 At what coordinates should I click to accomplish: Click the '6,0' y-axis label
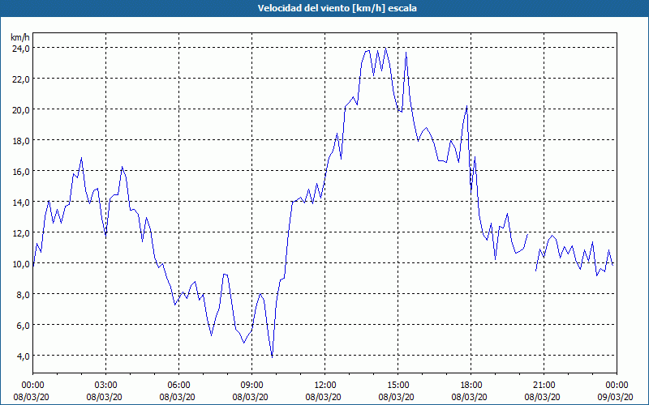pos(23,326)
